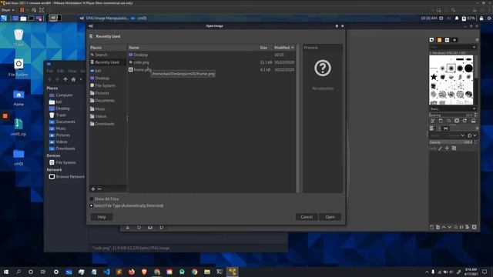
Task: Switch to the Paths tab
Action: click(x=446, y=128)
